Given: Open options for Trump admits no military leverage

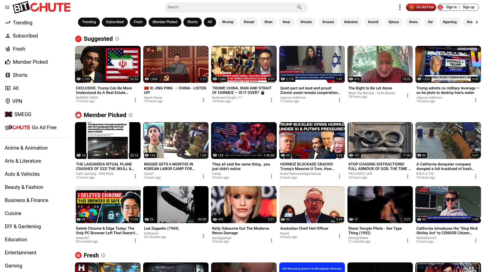Looking at the screenshot, I should [476, 100].
